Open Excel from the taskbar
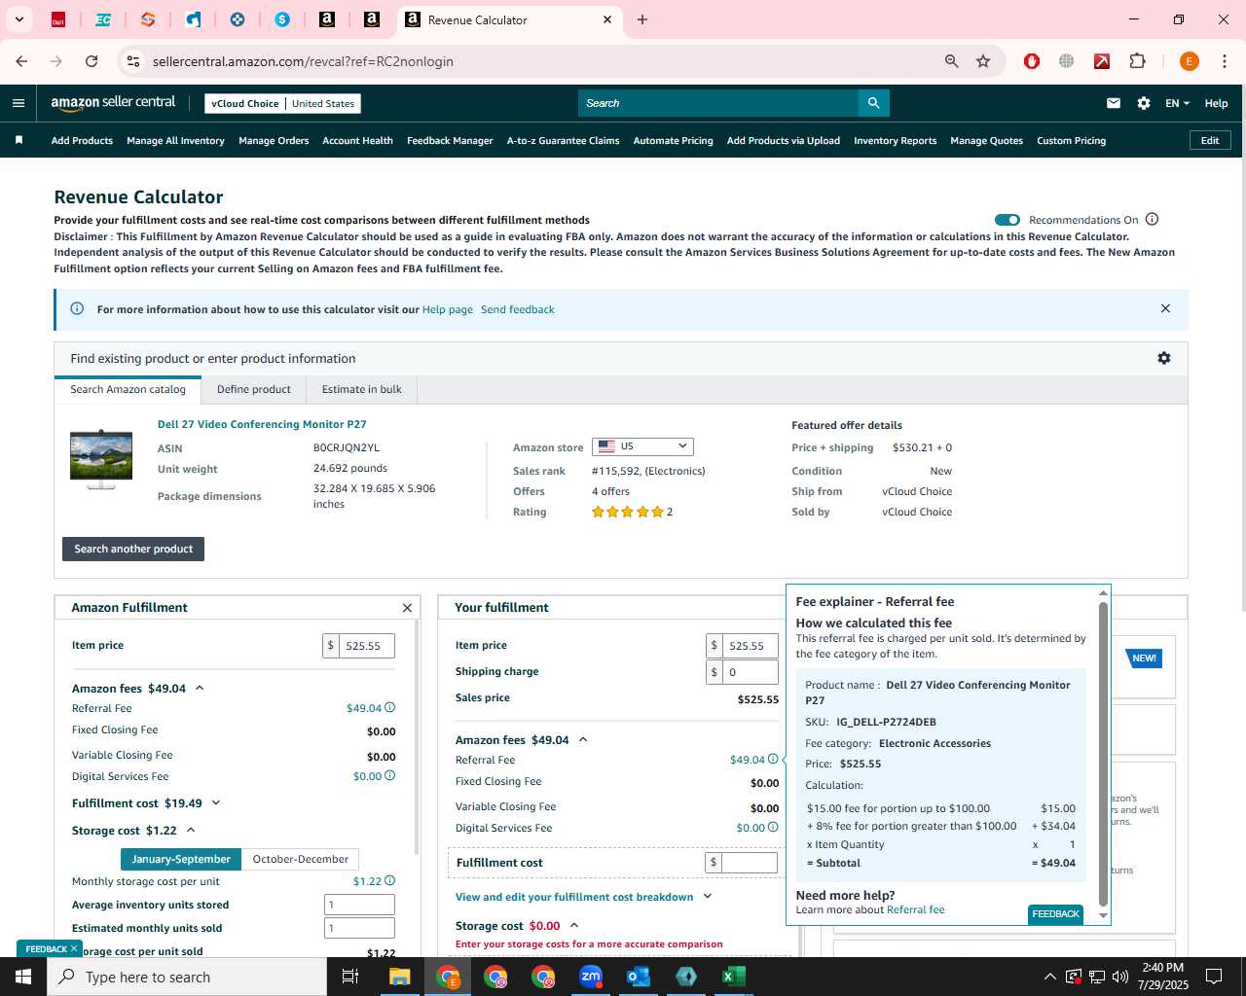The image size is (1246, 996). click(734, 977)
